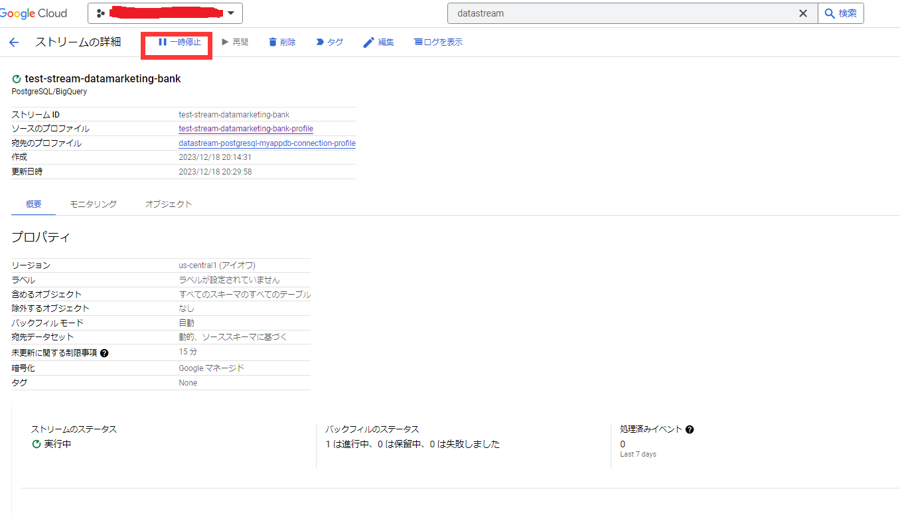
Task: Click すべてのスキーマのすべてのテーブル value
Action: pos(244,294)
